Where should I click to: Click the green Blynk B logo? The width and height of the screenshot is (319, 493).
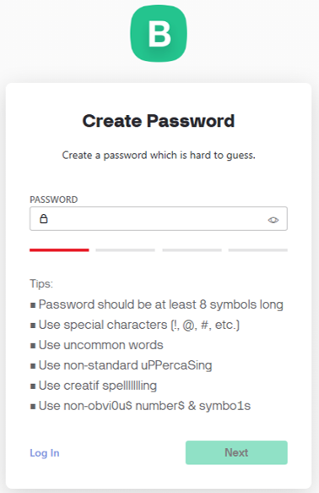pyautogui.click(x=159, y=33)
